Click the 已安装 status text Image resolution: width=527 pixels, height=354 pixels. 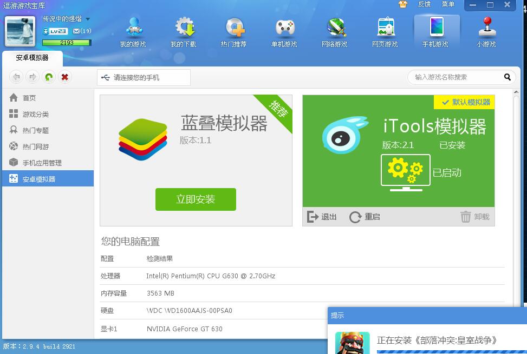pyautogui.click(x=452, y=145)
